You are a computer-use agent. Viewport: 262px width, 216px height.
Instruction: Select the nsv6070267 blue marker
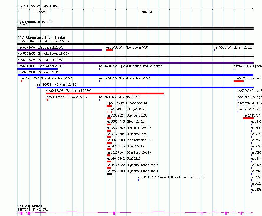(236, 94)
